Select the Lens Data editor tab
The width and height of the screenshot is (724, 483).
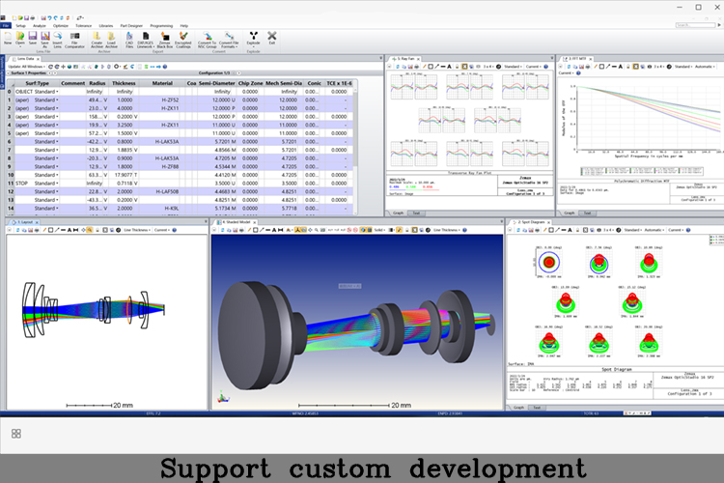pos(24,58)
